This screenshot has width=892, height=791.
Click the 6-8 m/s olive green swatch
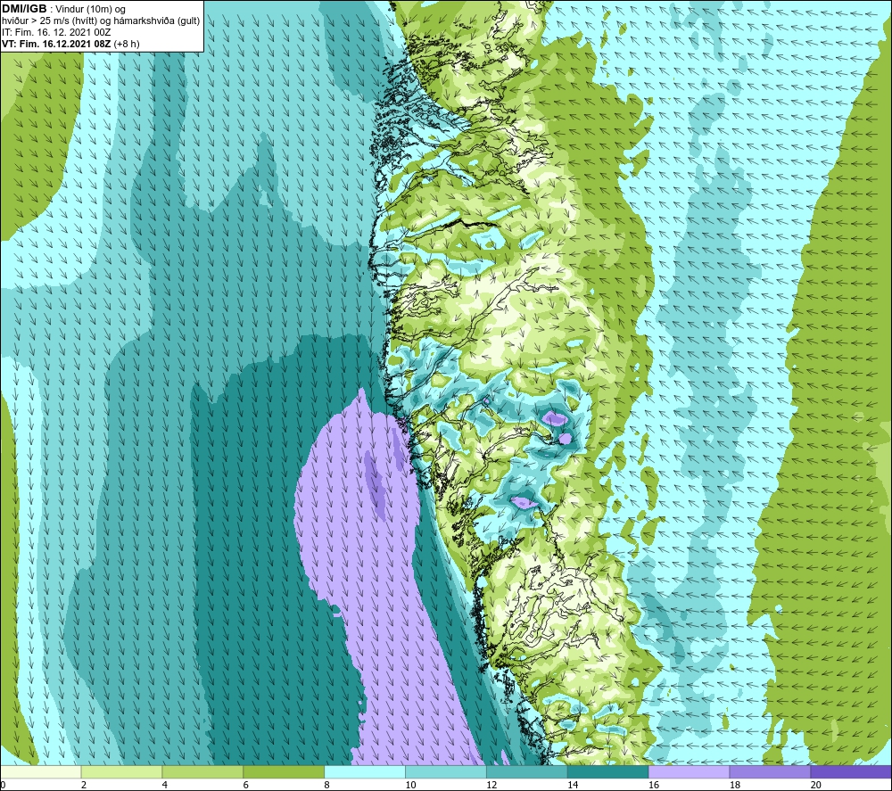(284, 772)
